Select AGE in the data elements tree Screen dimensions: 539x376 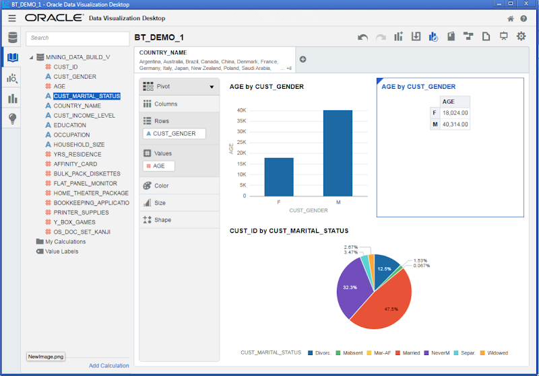59,86
